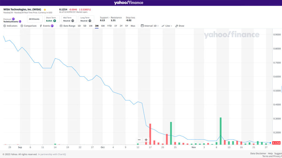Click the tall red volume bar at 17
The image size is (282, 158).
[x=150, y=134]
